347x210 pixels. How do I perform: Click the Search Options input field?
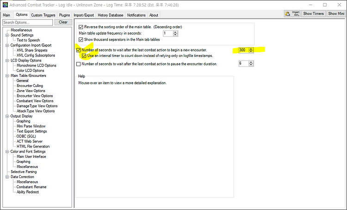[x=28, y=22]
